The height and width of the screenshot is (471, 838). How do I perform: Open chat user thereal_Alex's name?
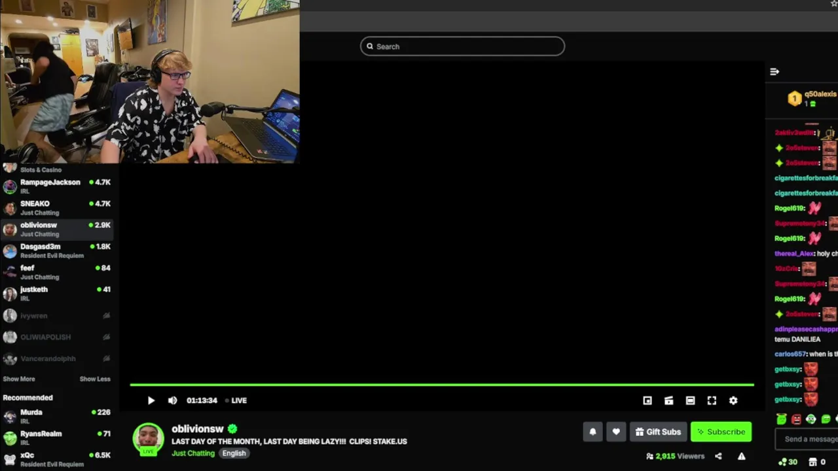(794, 253)
